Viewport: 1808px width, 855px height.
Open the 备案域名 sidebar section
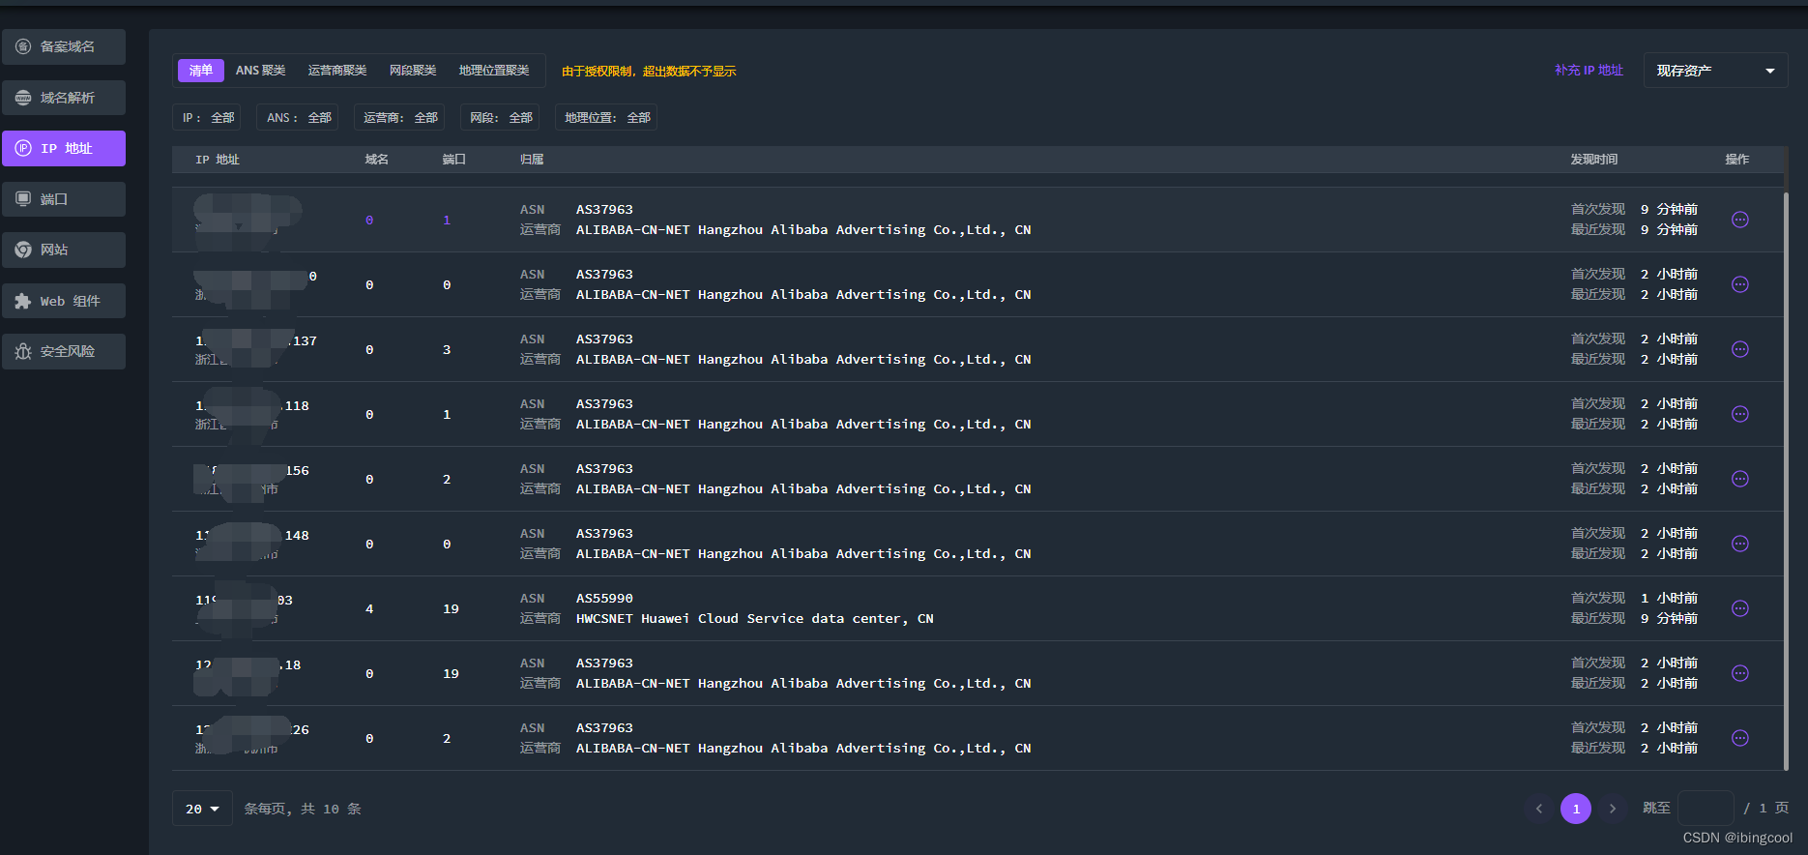tap(64, 46)
